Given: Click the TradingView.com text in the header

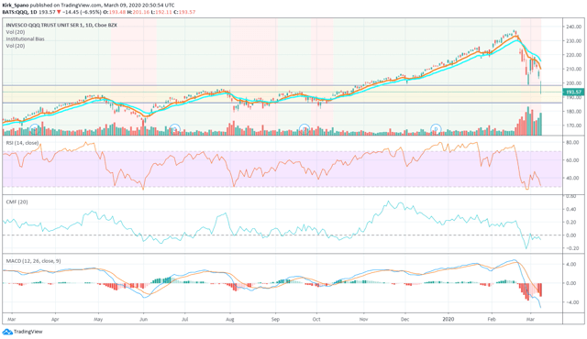Looking at the screenshot, I should tap(82, 5).
